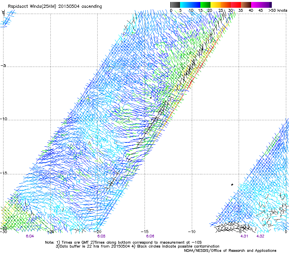Screen dimensions: 289x253
Task: Click the purple '6:06' time label
Action: [150, 236]
